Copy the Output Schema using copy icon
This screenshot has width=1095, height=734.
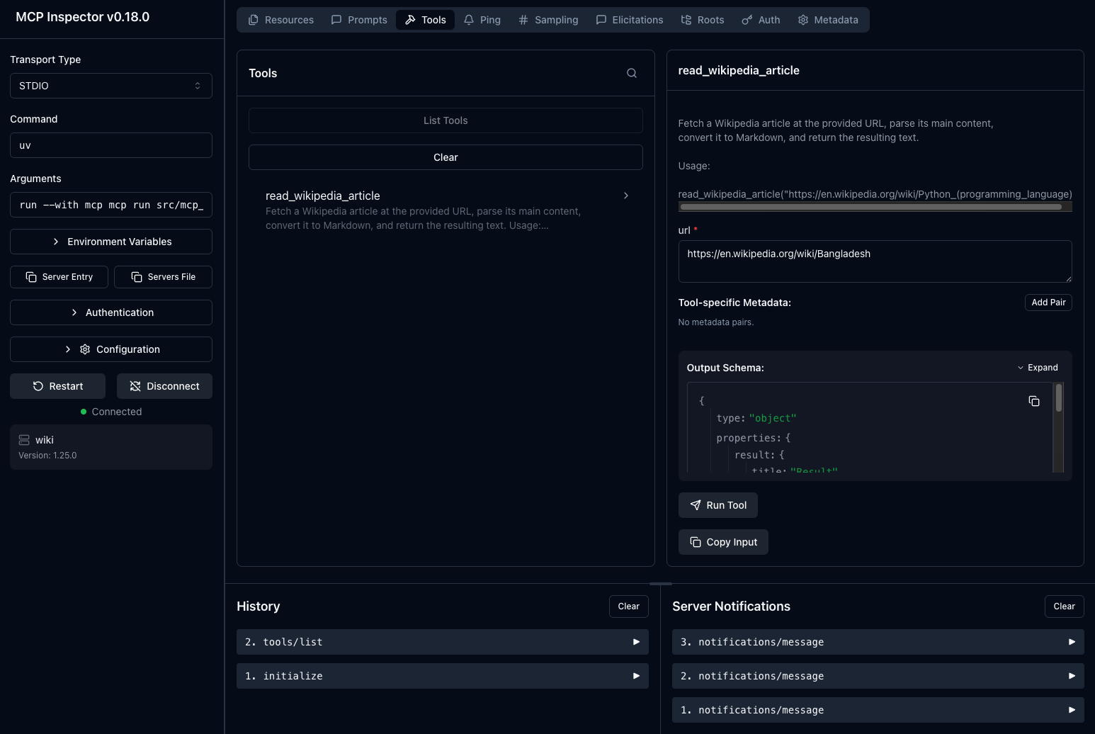(x=1033, y=400)
